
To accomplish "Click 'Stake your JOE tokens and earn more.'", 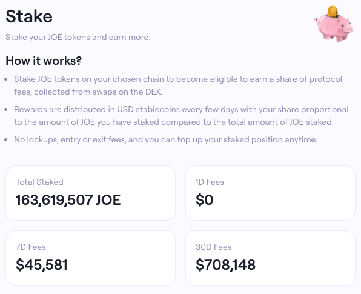I will point(78,38).
